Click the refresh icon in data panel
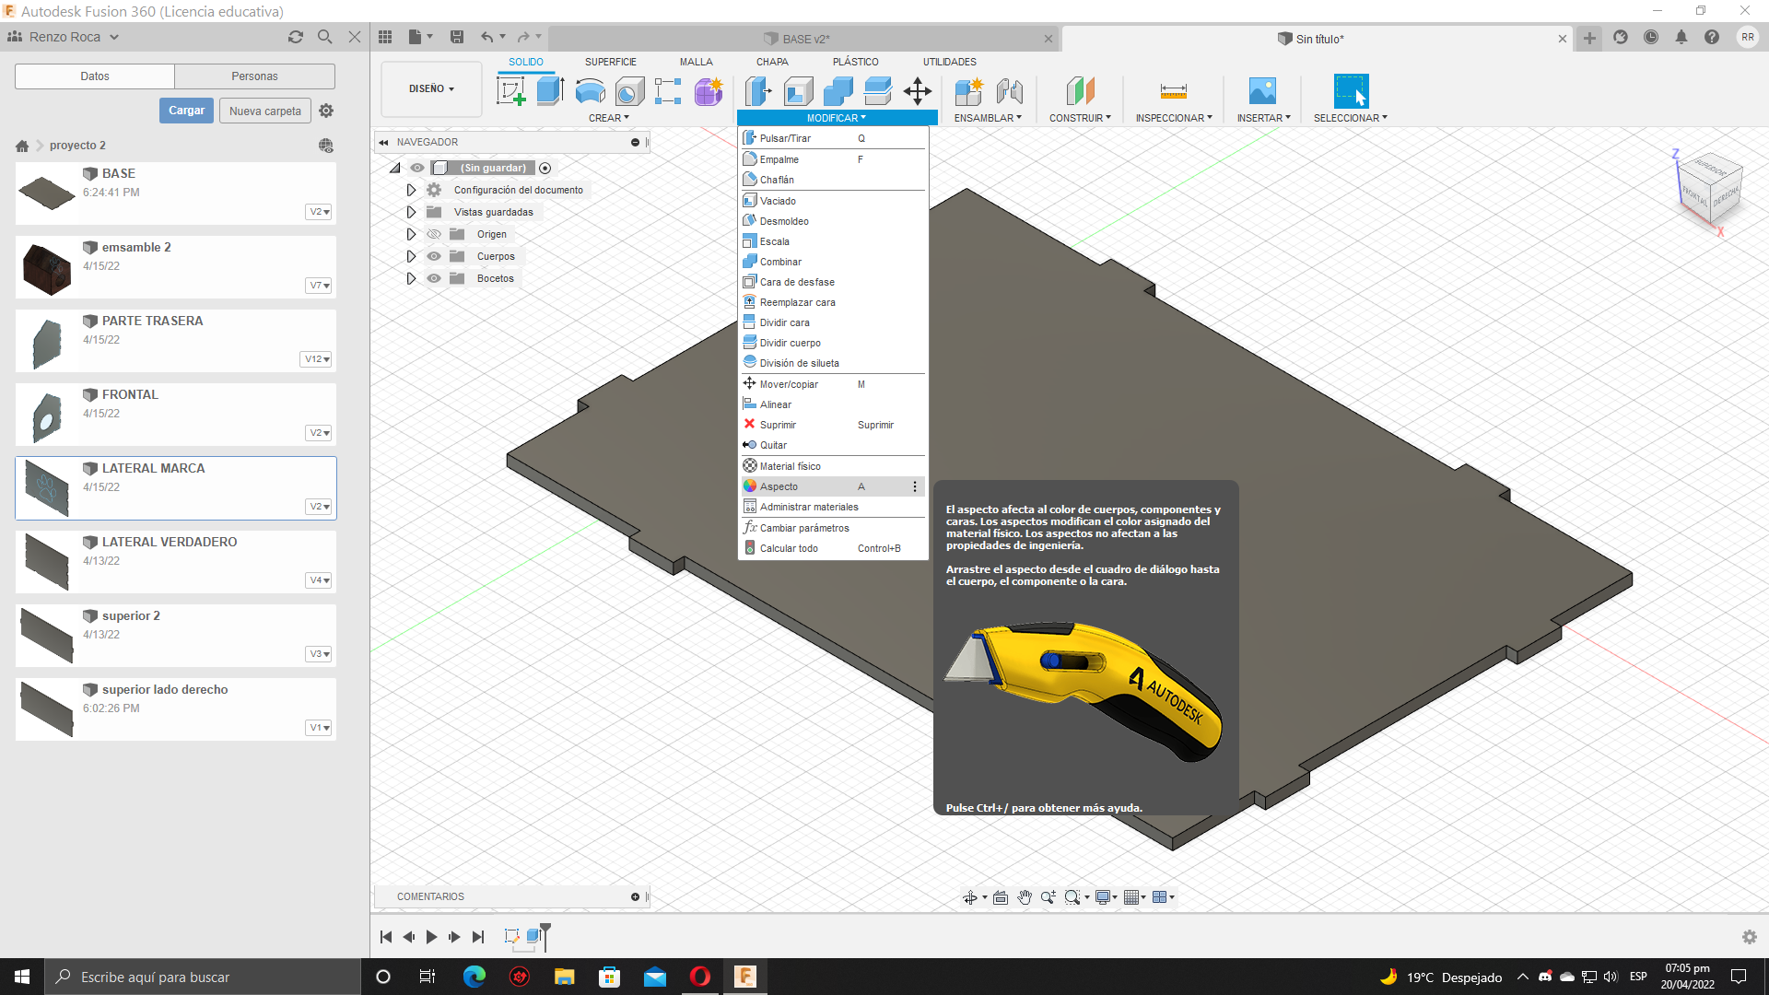This screenshot has width=1769, height=995. tap(295, 37)
